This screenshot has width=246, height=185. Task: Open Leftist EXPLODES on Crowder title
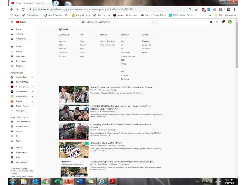click(120, 107)
